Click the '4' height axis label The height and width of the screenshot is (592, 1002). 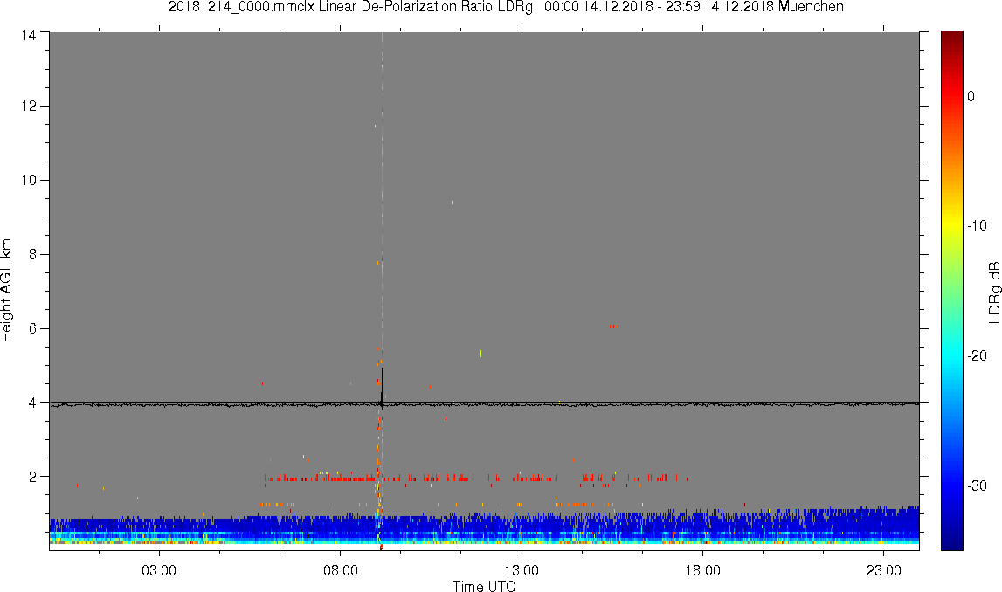coord(32,403)
